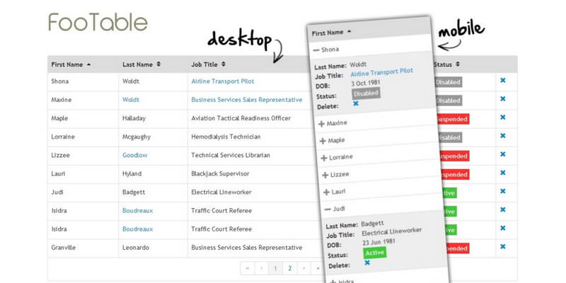Click delete X in Shona's mobile details
566x283 pixels.
pos(355,103)
